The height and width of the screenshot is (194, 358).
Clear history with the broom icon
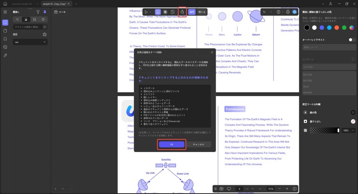(44, 34)
